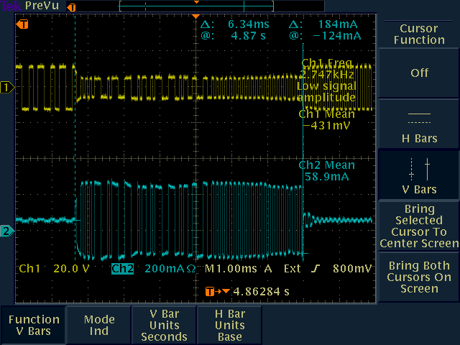Open the Function V Bars menu

coord(34,325)
